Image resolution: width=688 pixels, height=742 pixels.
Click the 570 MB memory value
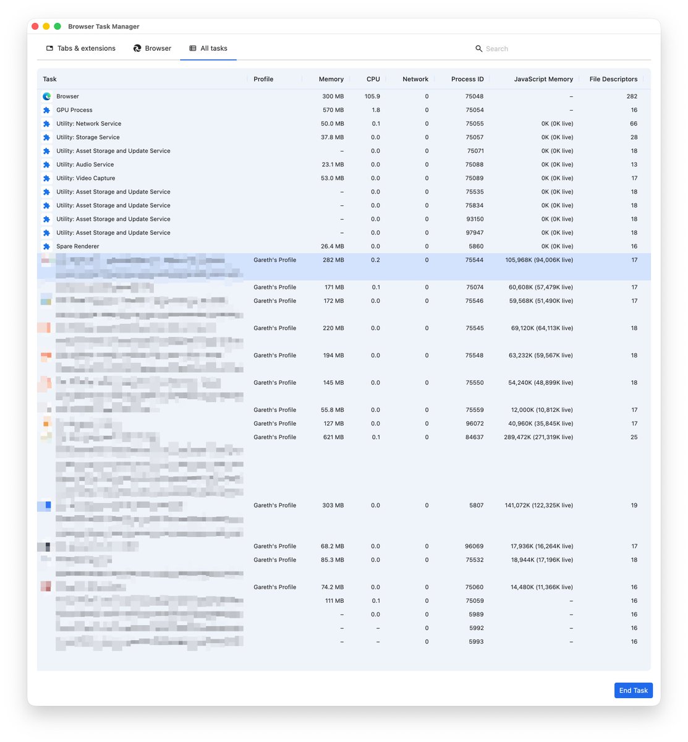pyautogui.click(x=333, y=110)
